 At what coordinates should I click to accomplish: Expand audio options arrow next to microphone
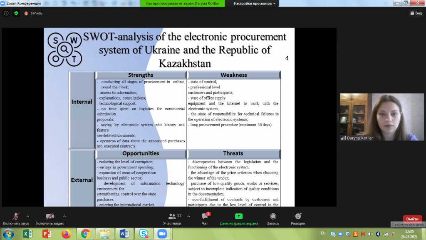click(28, 216)
